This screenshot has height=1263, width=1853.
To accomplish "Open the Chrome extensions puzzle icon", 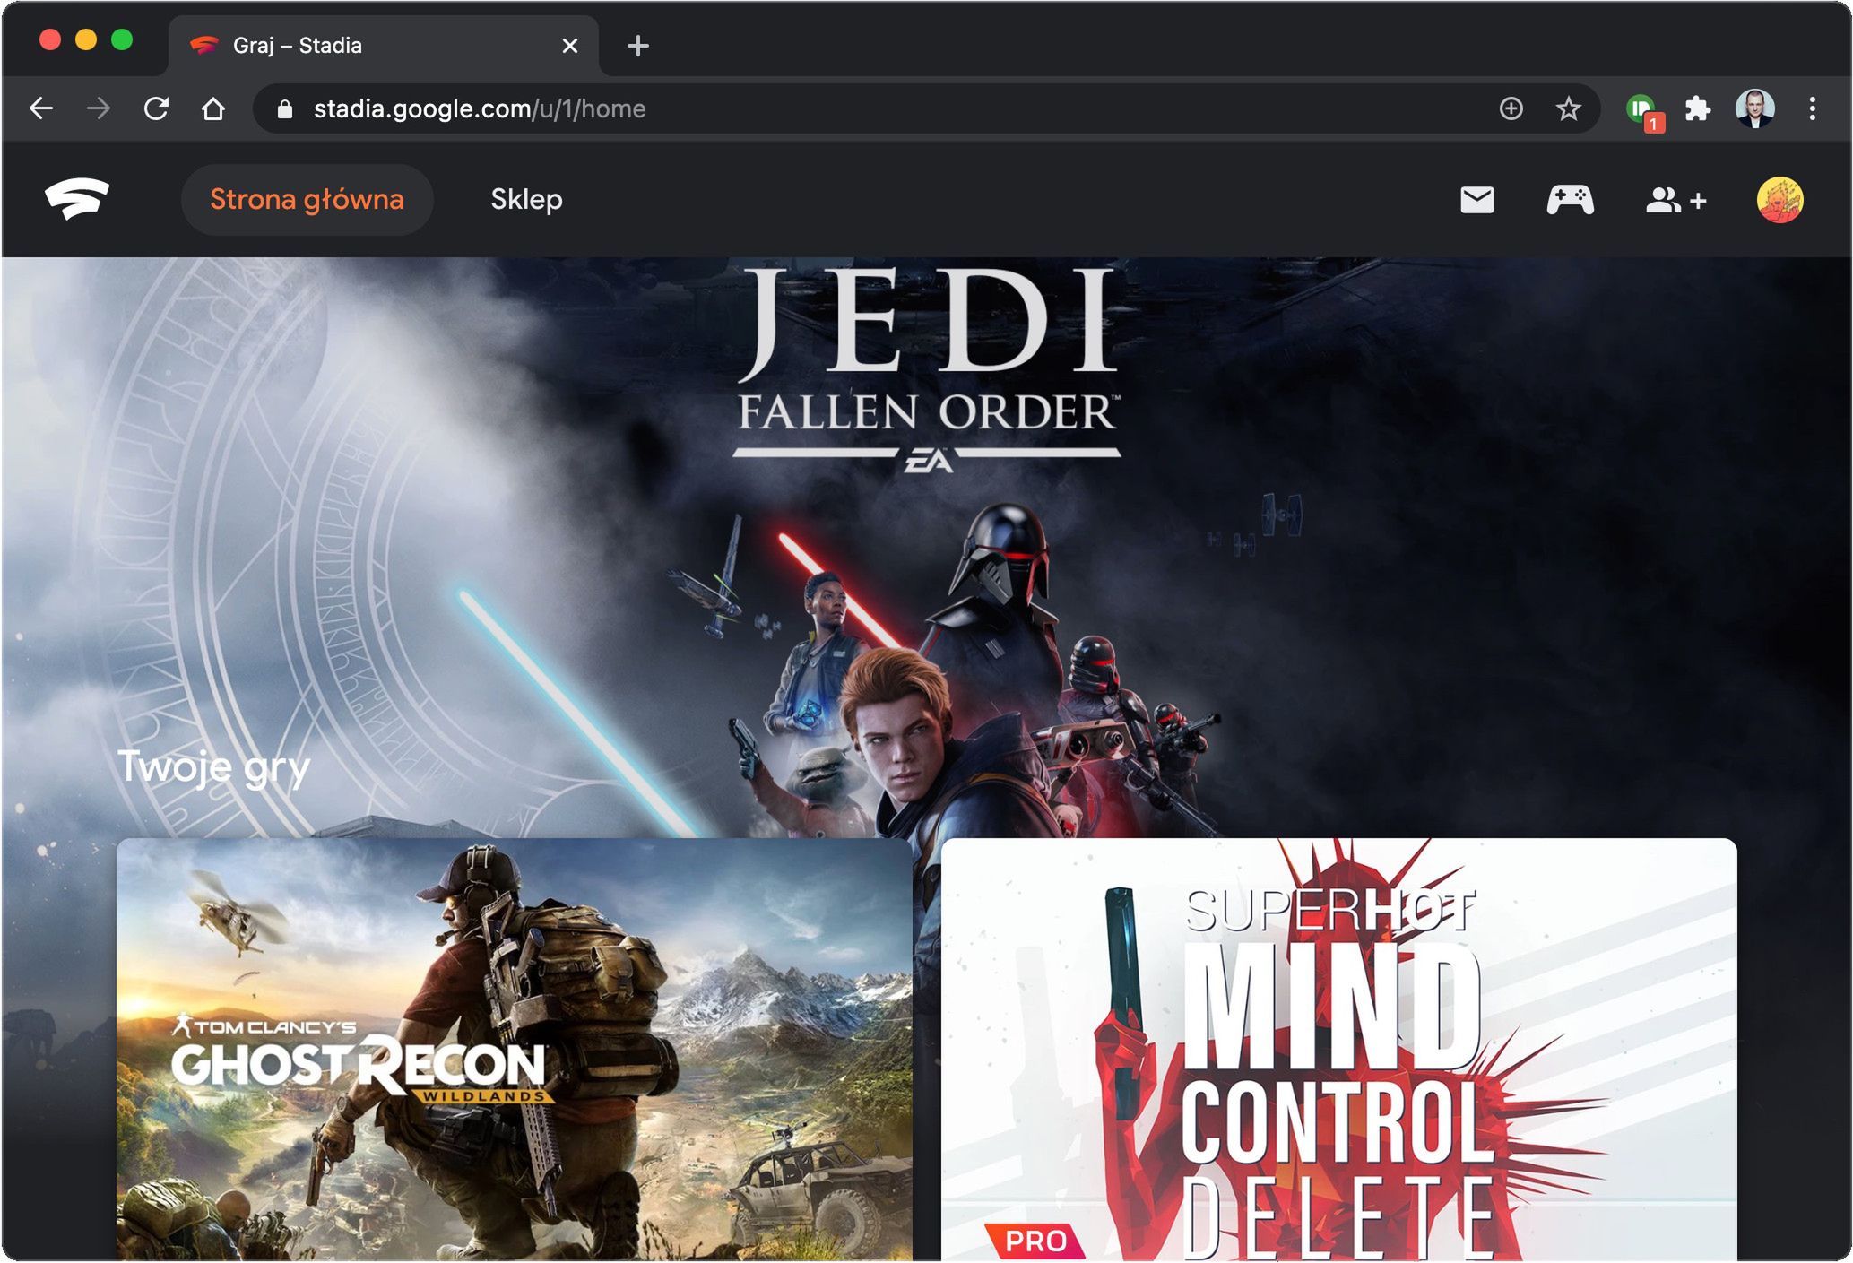I will 1697,109.
